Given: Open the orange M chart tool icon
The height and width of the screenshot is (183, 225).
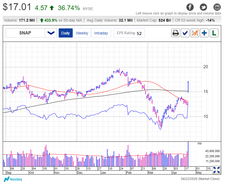Looking at the screenshot, I should [x=195, y=33].
